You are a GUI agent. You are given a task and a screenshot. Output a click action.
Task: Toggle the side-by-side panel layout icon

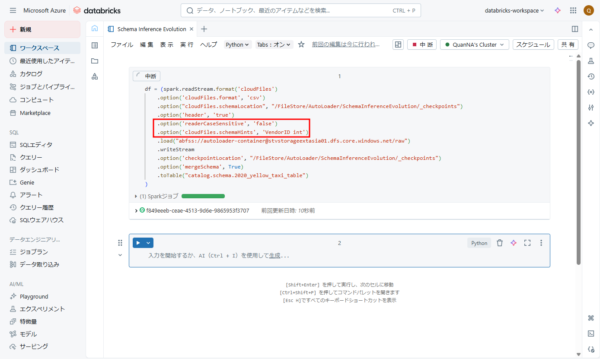coord(575,29)
